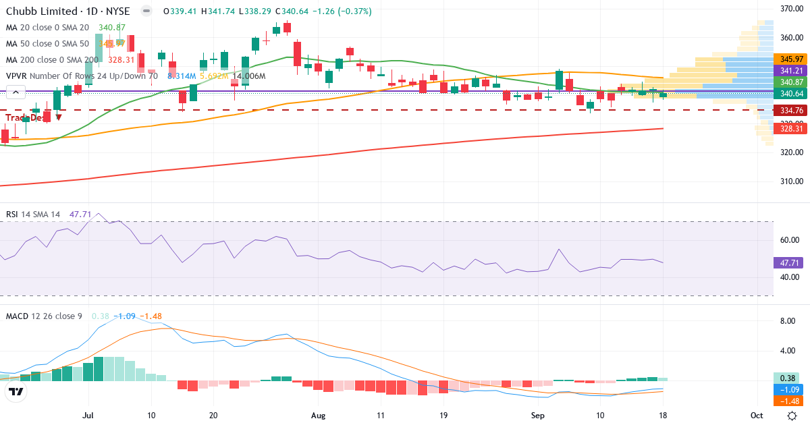Click the Chubb Limited · 1D · NYSE title
The image size is (810, 425).
coord(70,11)
